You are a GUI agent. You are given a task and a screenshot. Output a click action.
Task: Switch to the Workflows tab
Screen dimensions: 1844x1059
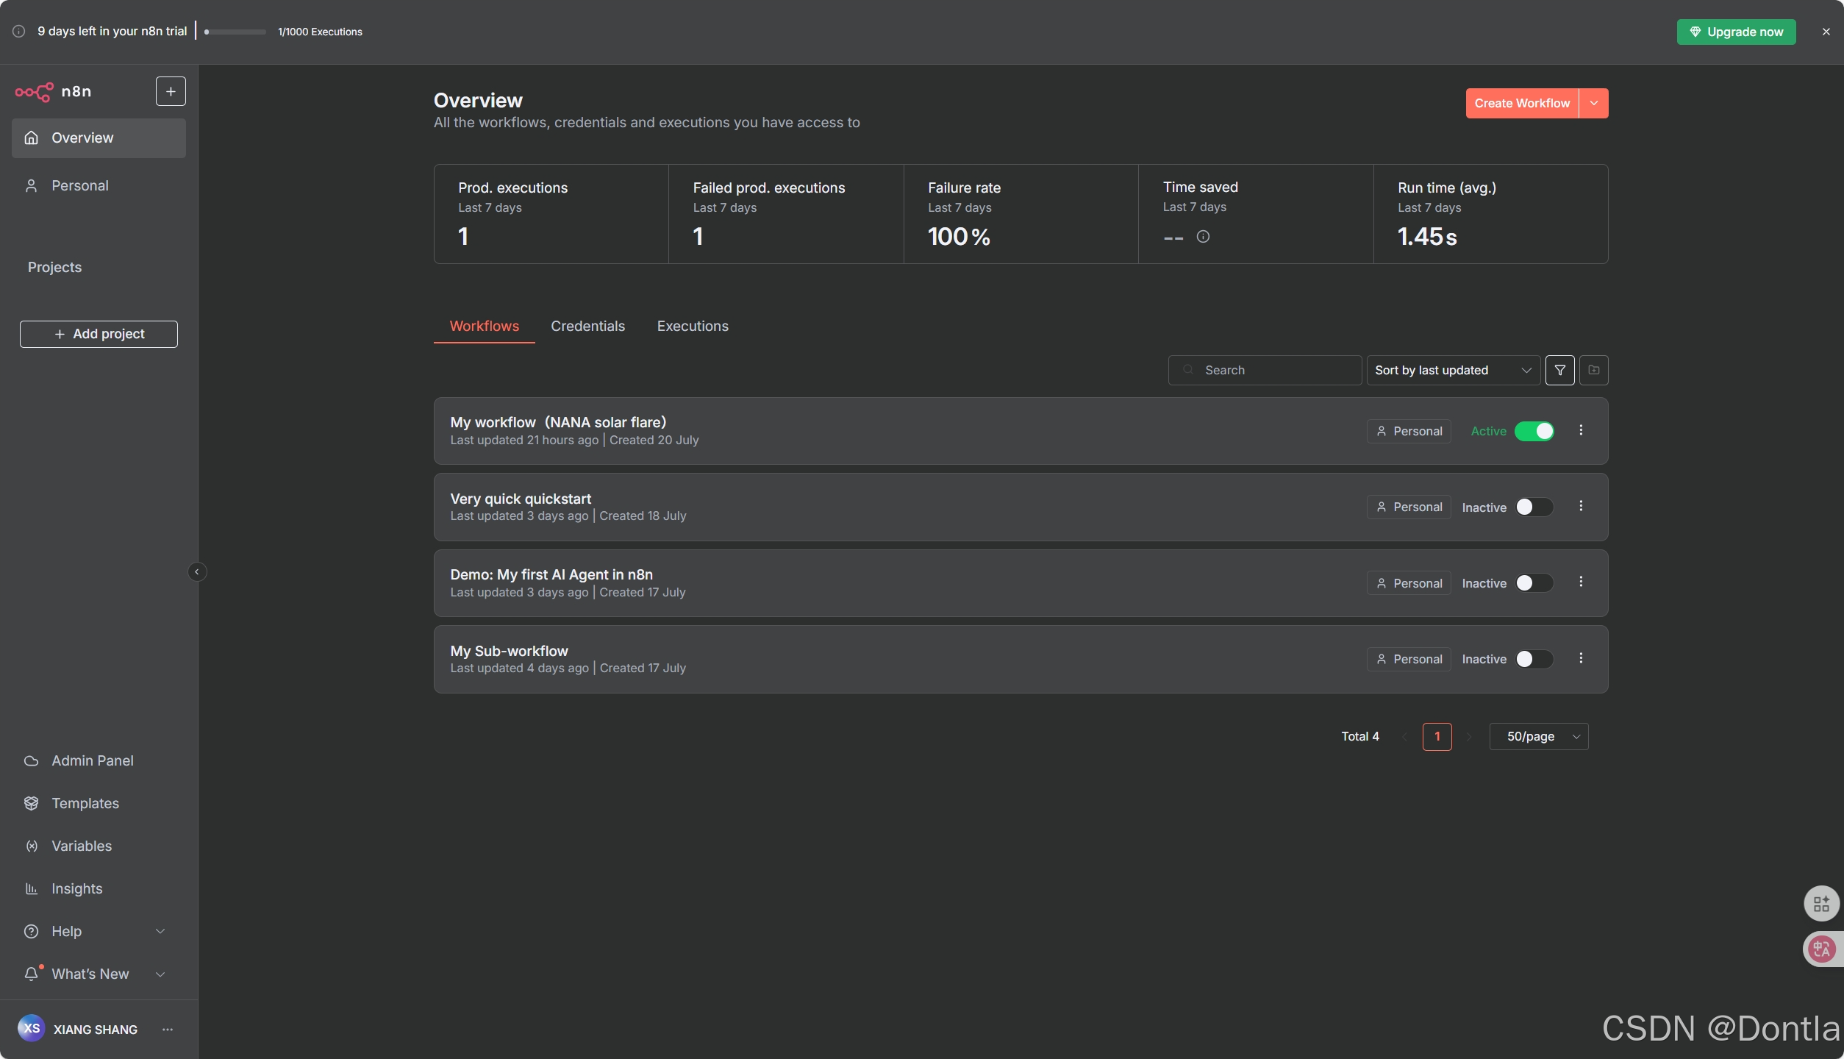point(485,327)
